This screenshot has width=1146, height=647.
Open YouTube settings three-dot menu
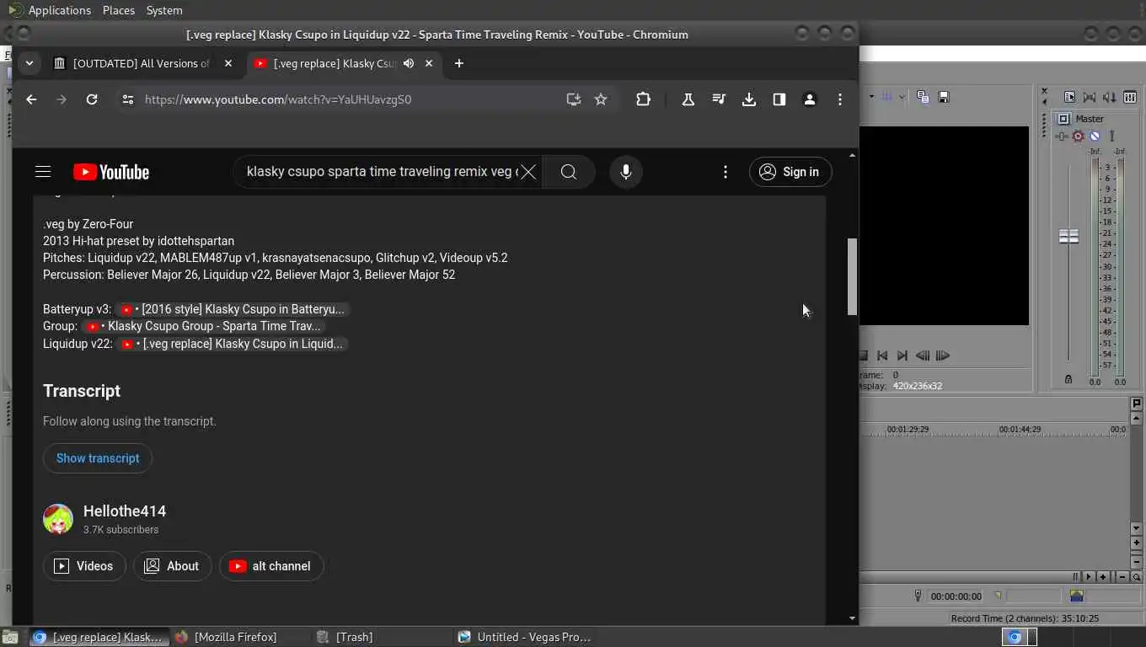[726, 172]
